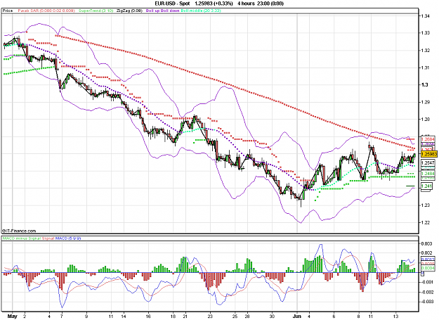
Task: Click the 4 hours timeframe text
Action: pyautogui.click(x=246, y=4)
